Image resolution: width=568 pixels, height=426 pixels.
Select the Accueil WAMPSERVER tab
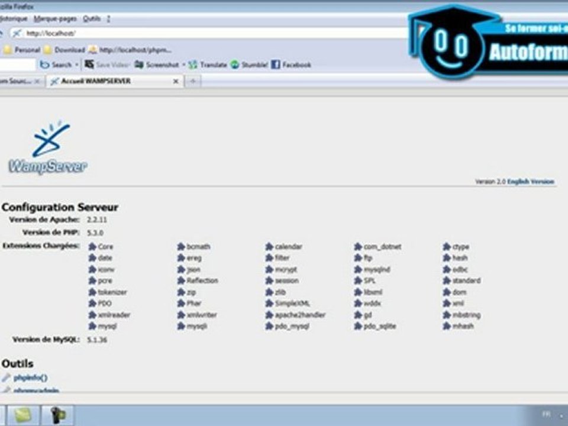tap(115, 81)
